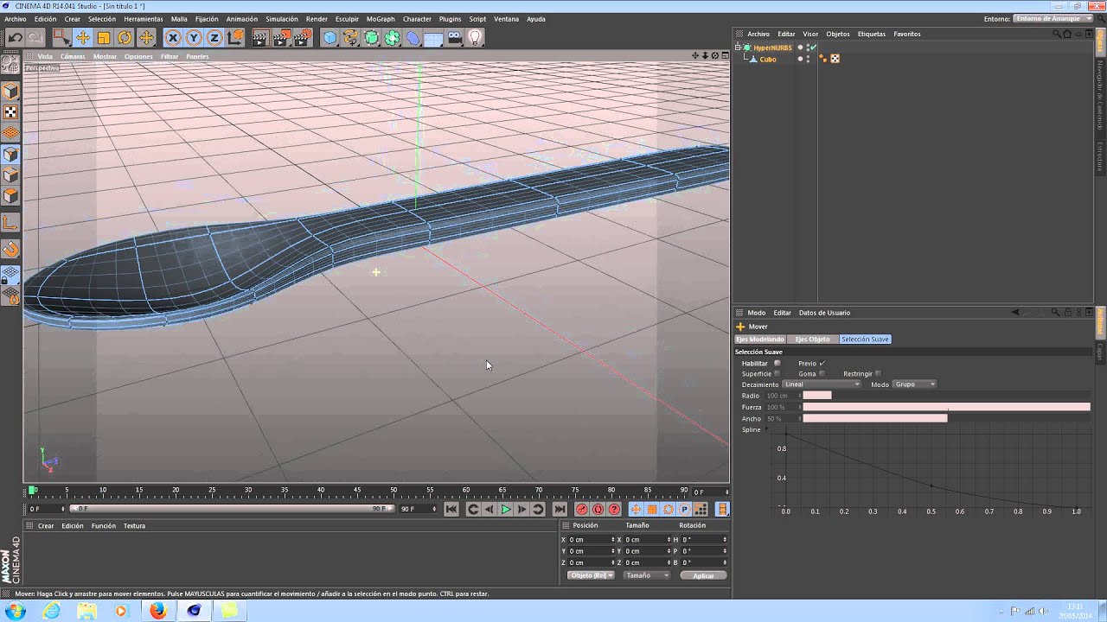This screenshot has width=1107, height=622.
Task: Activate the Scale tool
Action: (104, 37)
